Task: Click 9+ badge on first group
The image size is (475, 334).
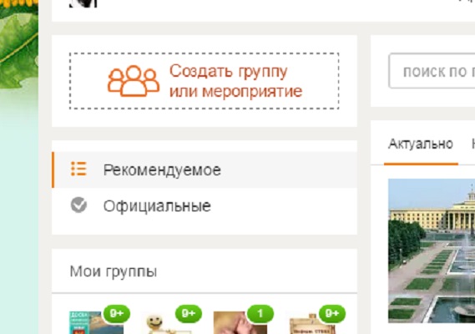Action: (x=117, y=313)
